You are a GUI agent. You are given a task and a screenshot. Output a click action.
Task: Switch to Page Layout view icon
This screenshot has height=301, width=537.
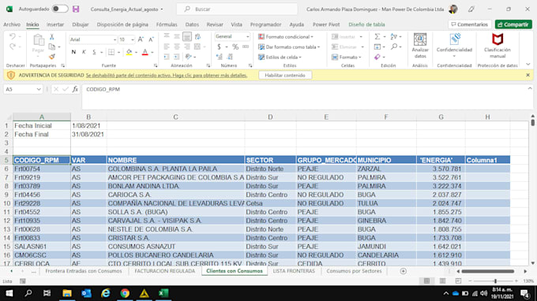[x=442, y=281]
